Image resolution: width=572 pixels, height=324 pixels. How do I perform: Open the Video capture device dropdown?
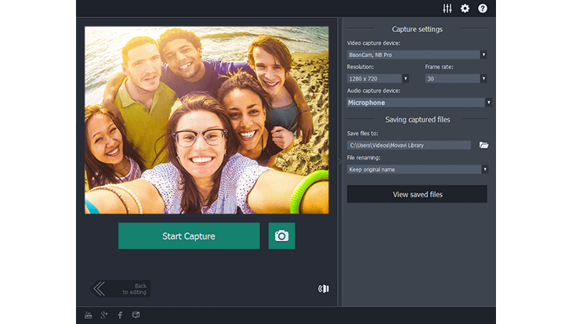pyautogui.click(x=417, y=55)
